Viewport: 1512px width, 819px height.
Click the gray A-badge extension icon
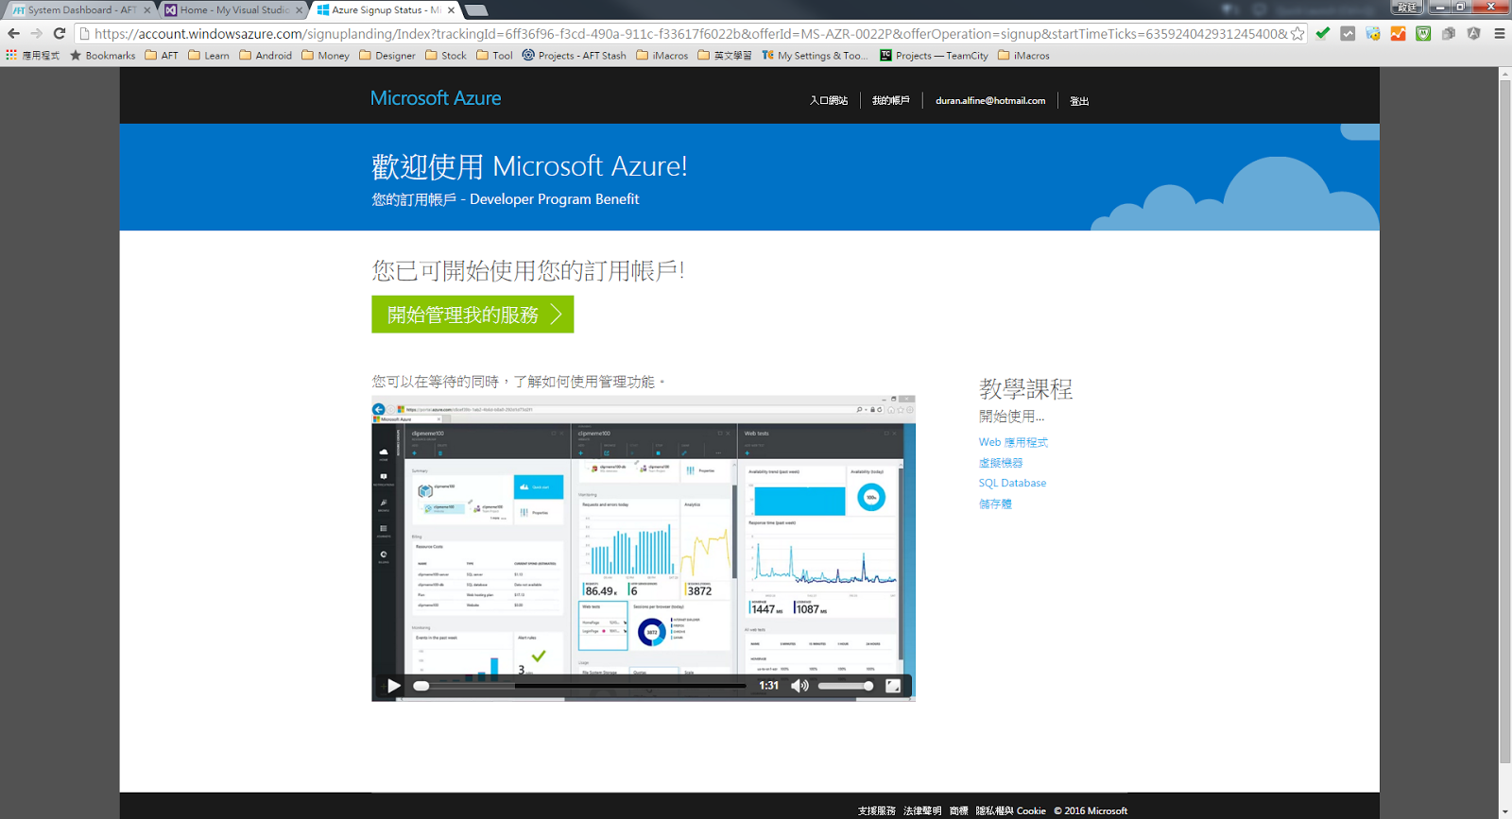1473,33
